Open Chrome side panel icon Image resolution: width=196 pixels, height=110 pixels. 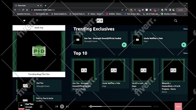(170, 10)
